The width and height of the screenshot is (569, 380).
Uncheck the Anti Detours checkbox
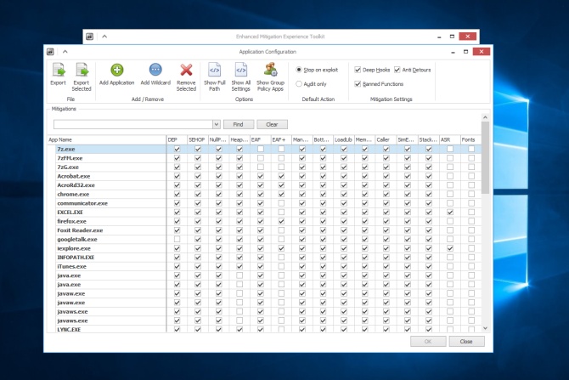click(397, 70)
